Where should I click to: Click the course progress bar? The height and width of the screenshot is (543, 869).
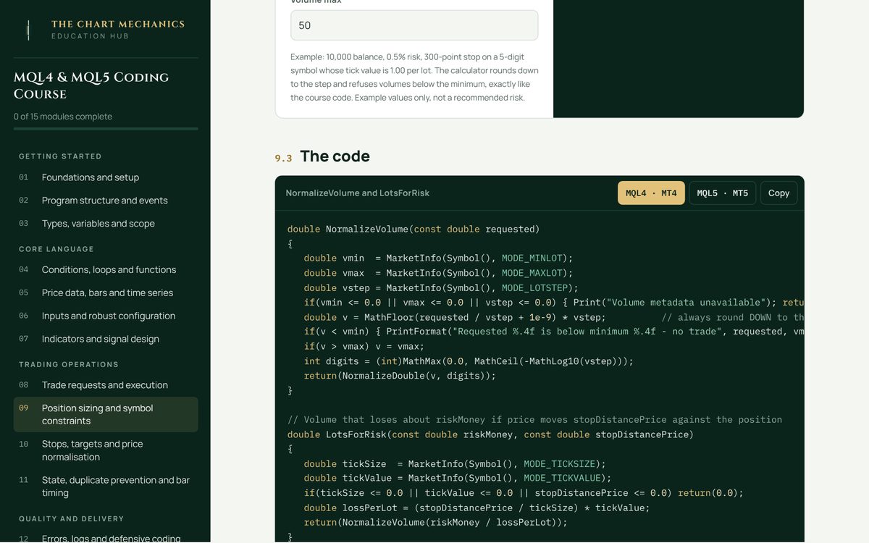[x=106, y=129]
